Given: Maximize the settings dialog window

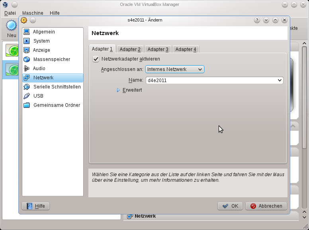Looking at the screenshot, I should click(275, 20).
